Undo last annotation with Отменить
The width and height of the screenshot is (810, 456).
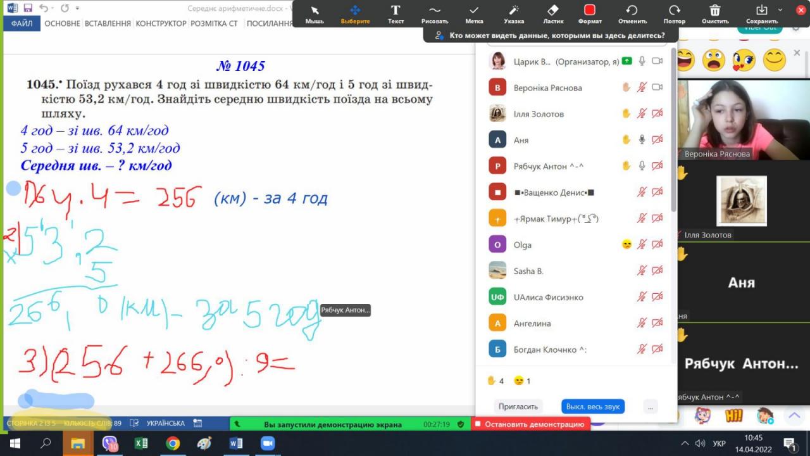coord(632,14)
